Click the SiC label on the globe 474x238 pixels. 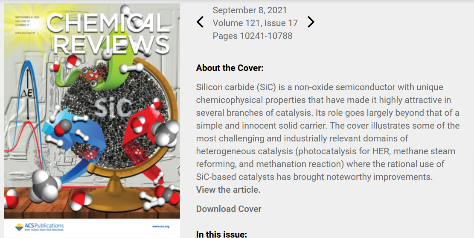111,108
